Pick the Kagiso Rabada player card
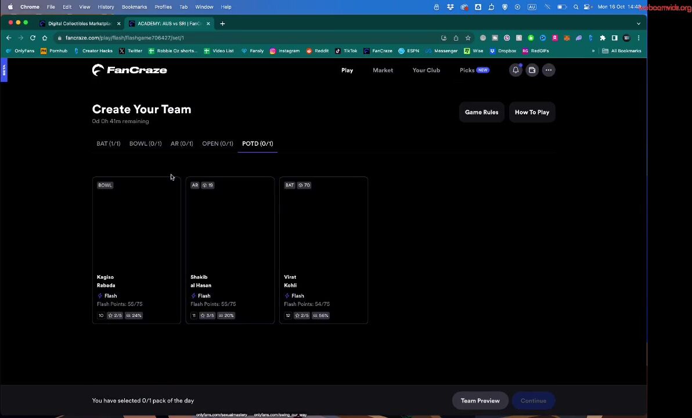Image resolution: width=692 pixels, height=418 pixels. pos(136,250)
